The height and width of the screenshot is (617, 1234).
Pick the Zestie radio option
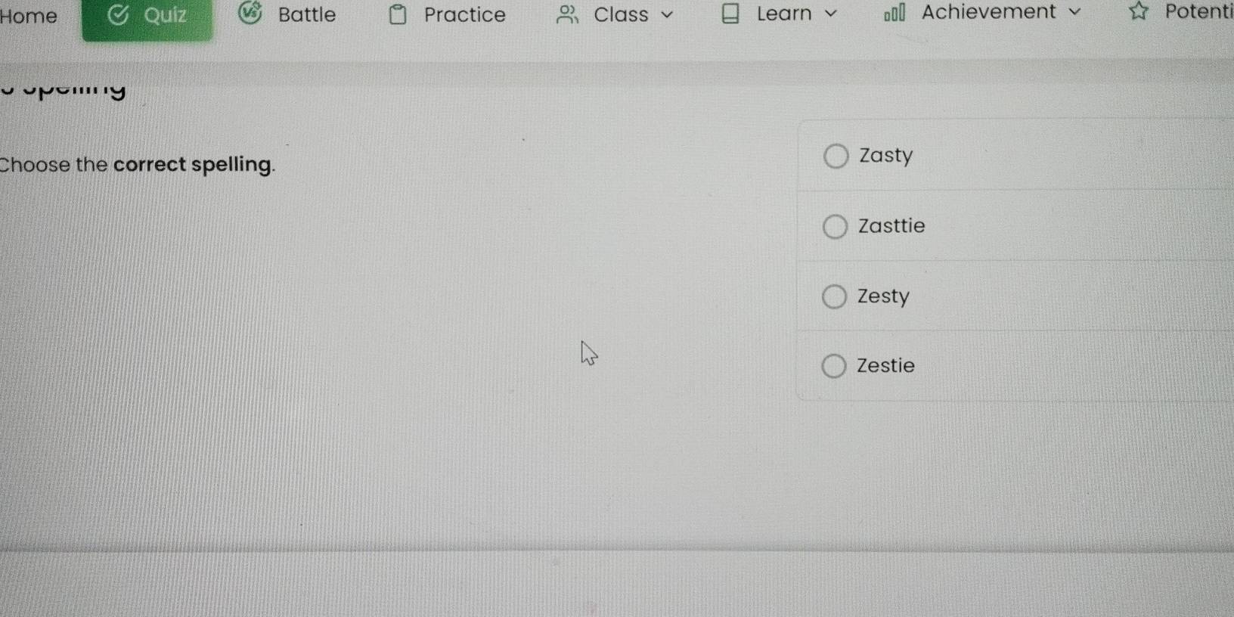click(x=833, y=366)
